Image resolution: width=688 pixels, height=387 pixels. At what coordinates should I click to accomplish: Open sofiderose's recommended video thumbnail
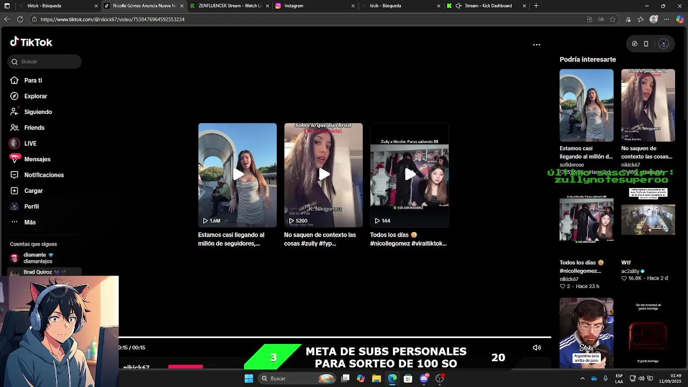(586, 105)
